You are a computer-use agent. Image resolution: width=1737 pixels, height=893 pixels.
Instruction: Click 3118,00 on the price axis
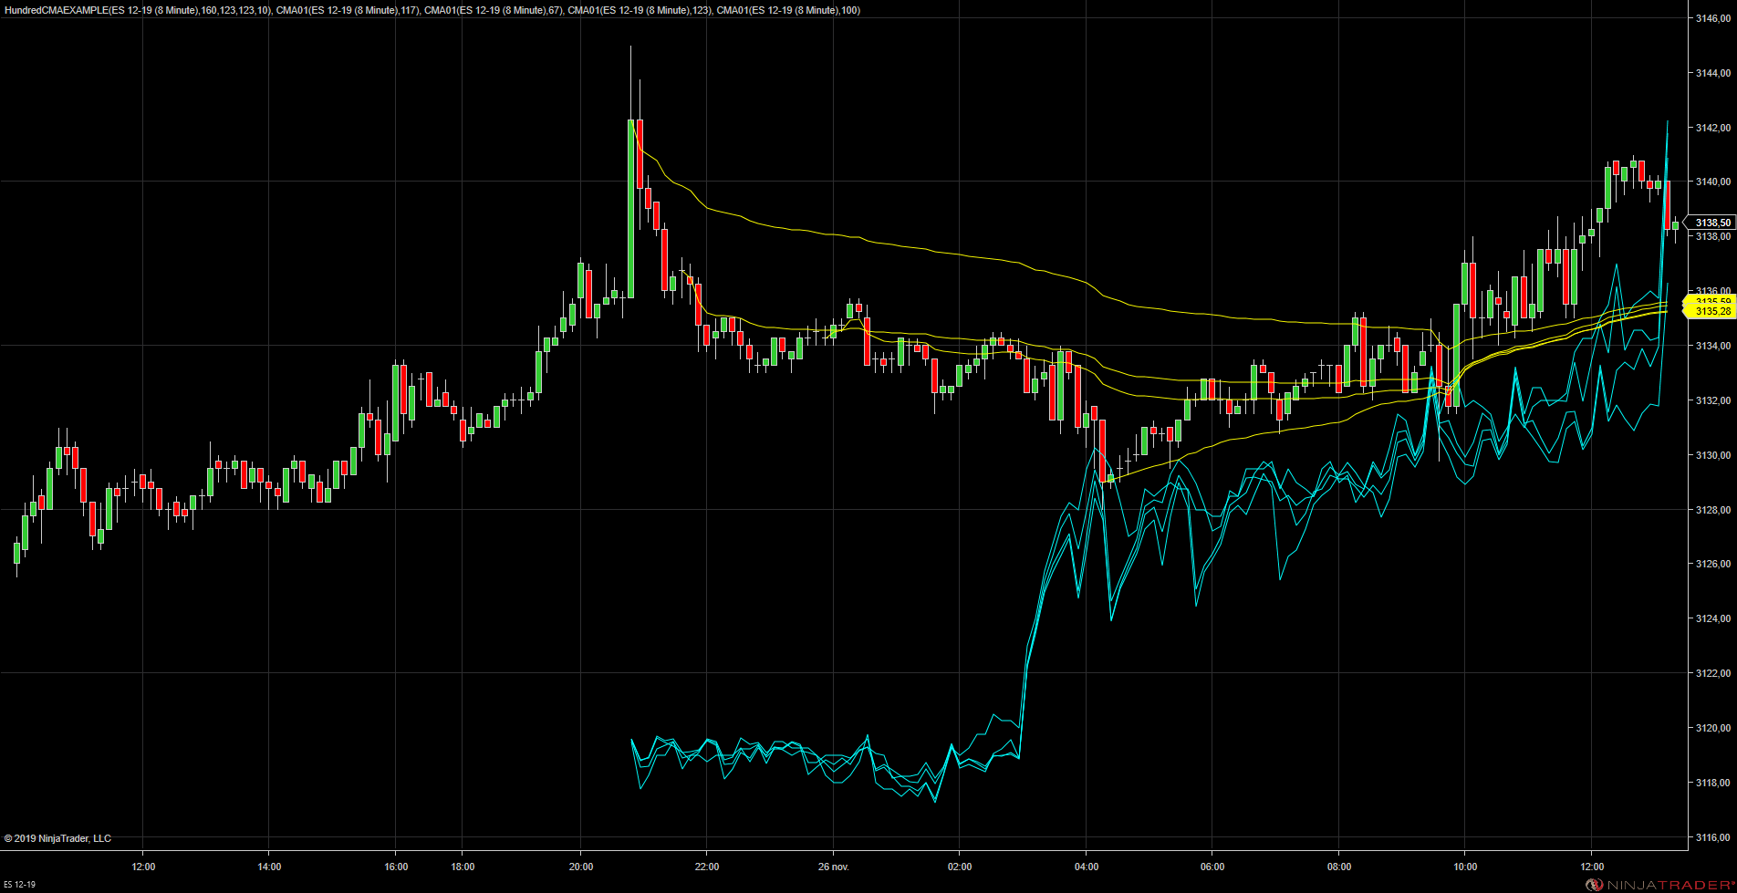(x=1712, y=783)
